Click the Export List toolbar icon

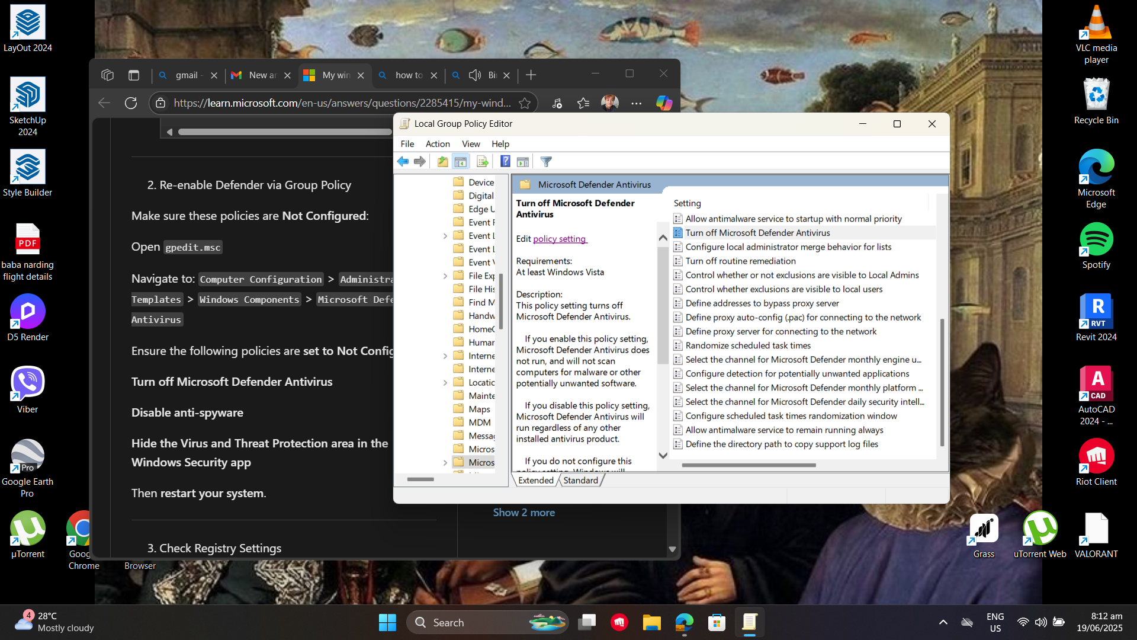pos(483,161)
